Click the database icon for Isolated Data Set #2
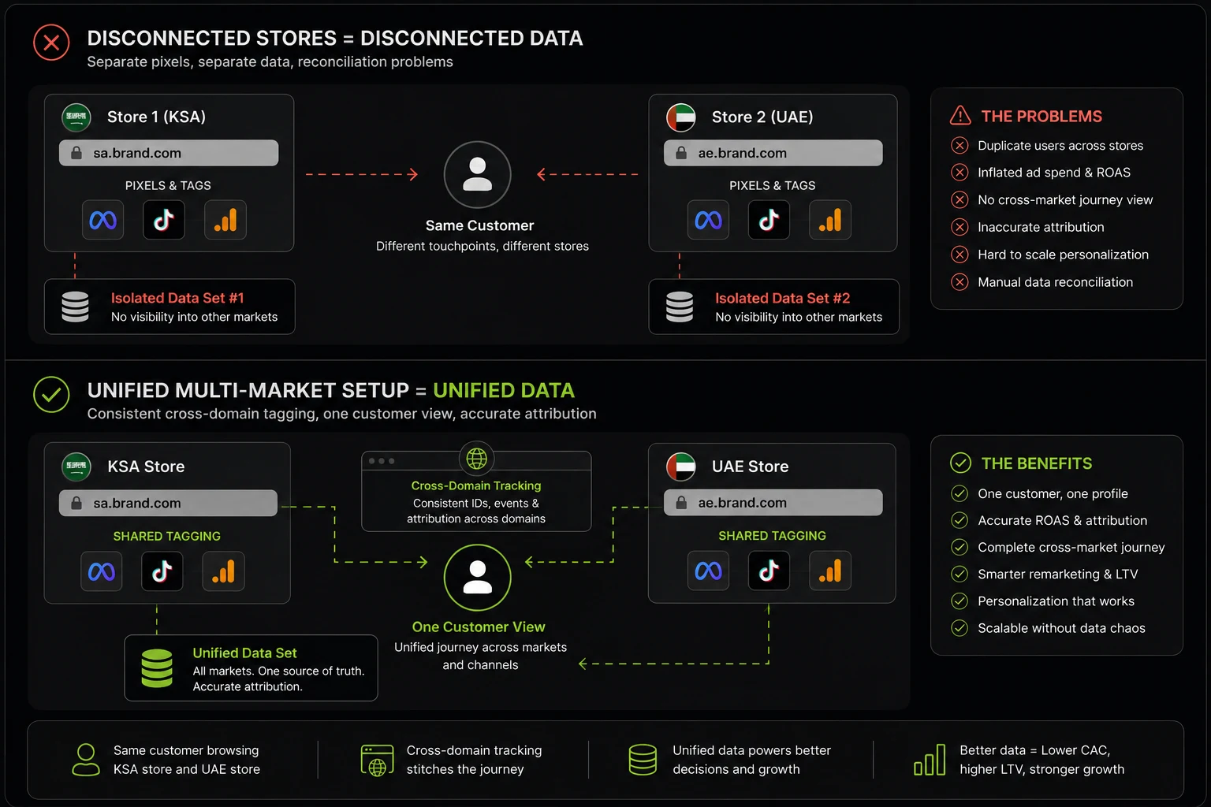The width and height of the screenshot is (1211, 807). 680,307
